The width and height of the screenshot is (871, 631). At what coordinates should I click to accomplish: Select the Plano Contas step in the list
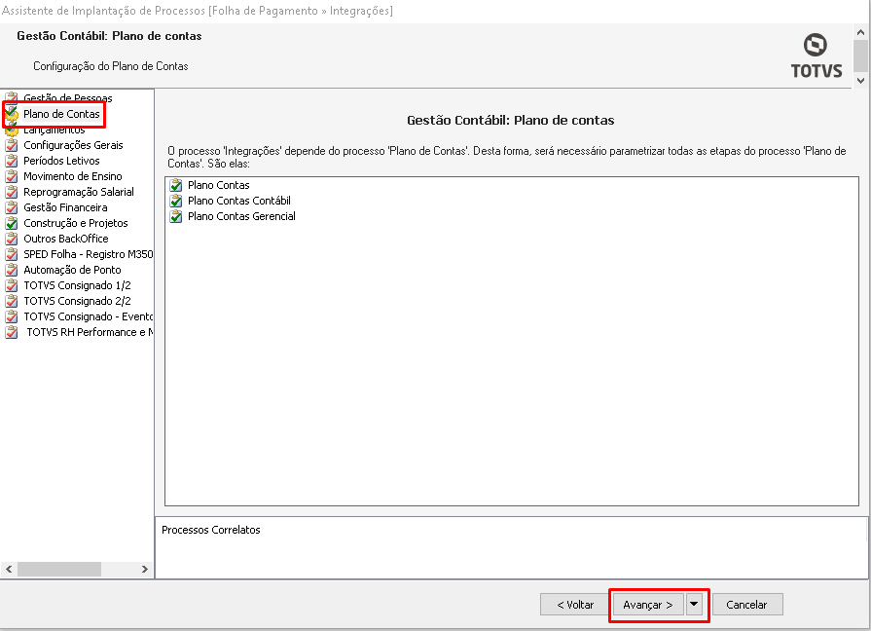click(x=219, y=185)
